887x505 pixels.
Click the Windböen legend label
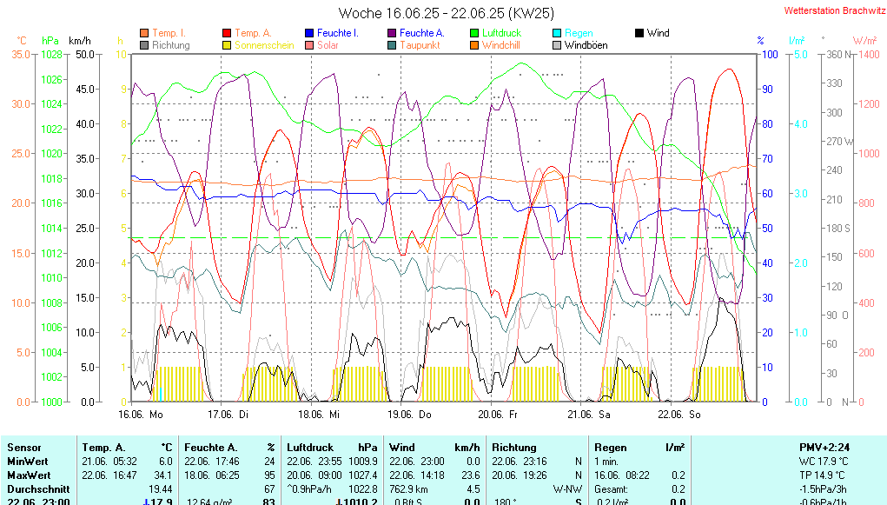pos(586,45)
